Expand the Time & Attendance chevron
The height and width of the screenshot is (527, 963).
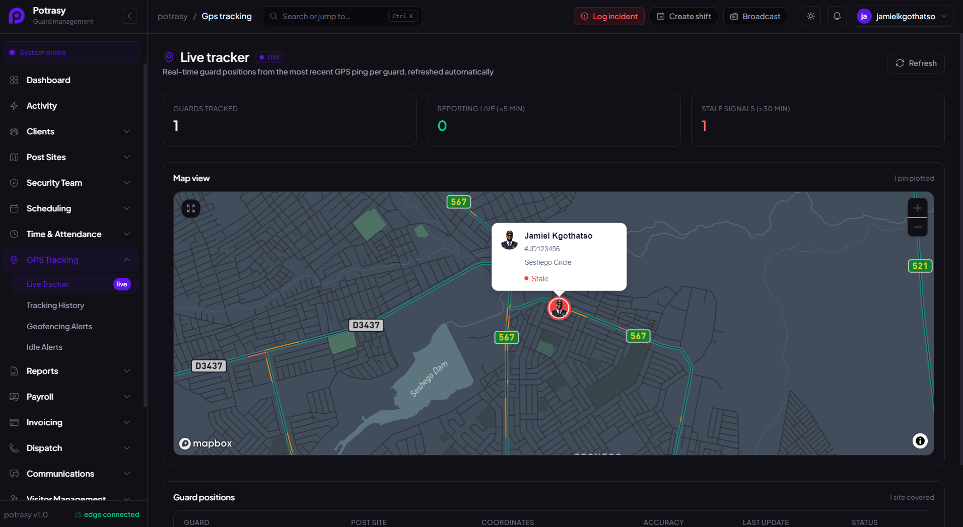pyautogui.click(x=127, y=234)
